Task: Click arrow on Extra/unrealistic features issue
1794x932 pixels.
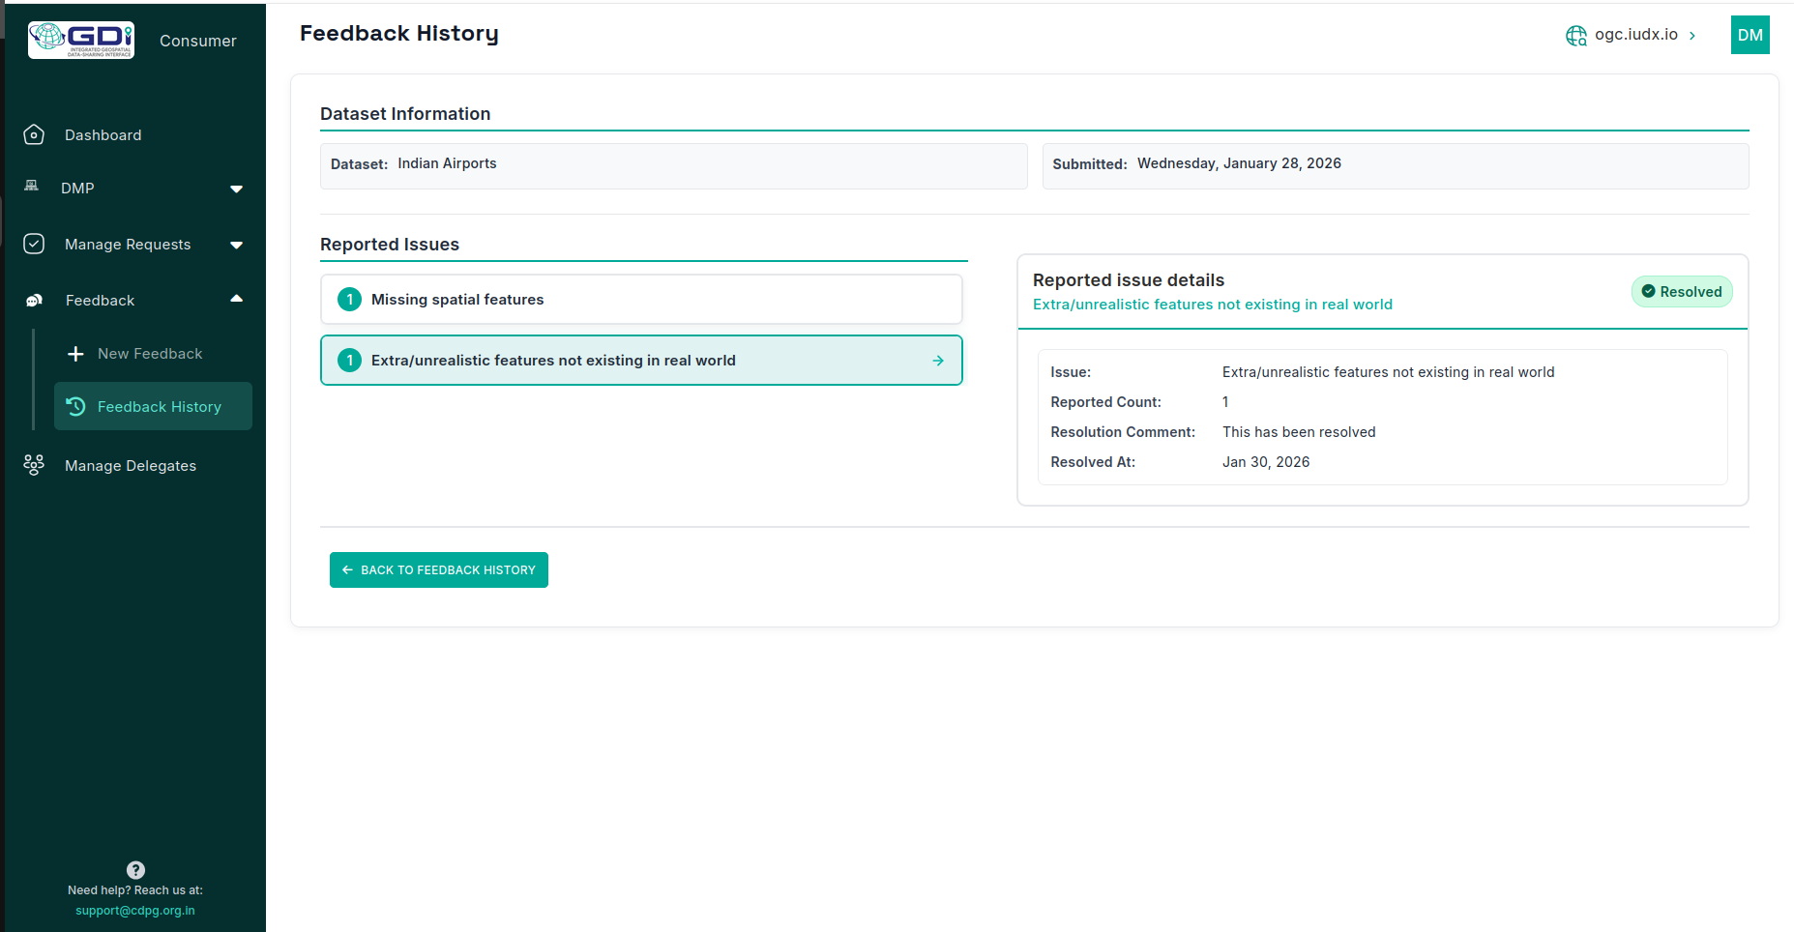Action: point(937,361)
